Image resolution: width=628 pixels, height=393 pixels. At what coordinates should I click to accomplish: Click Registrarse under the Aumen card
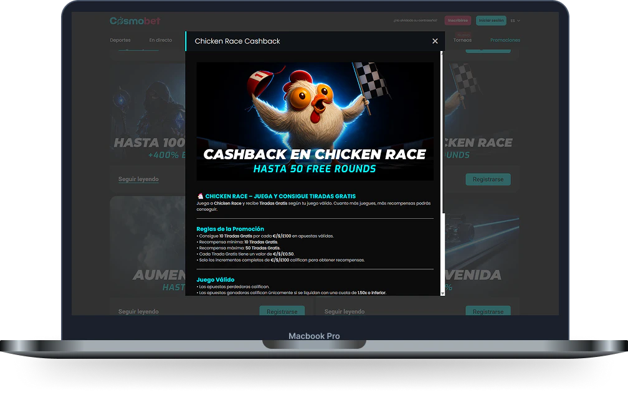point(282,311)
